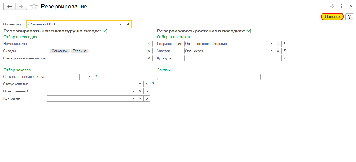Click the Организация field «Ромашка» ООО

[72, 24]
